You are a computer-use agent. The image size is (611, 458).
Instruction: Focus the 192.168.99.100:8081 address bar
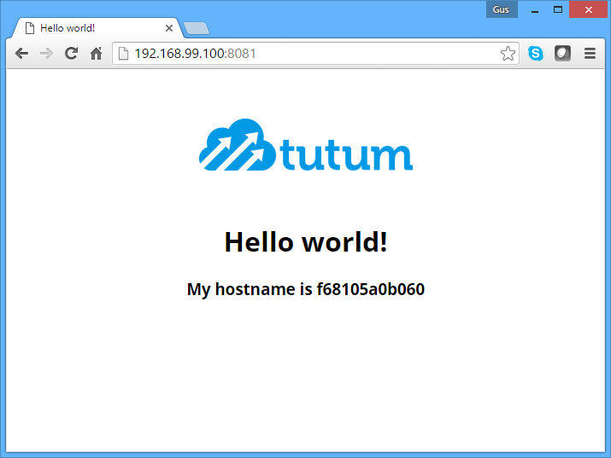point(308,54)
